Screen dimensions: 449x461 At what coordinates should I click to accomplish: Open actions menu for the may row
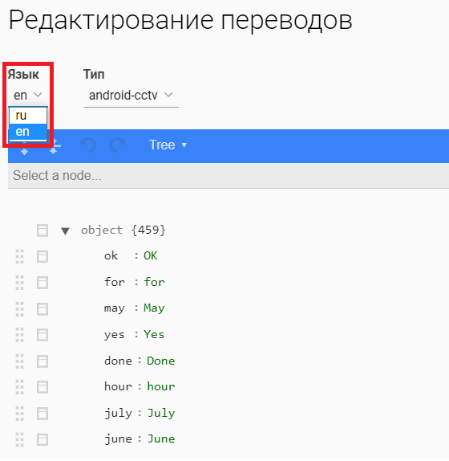42,308
